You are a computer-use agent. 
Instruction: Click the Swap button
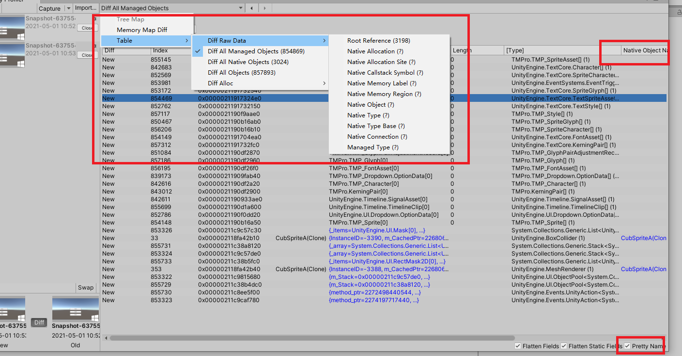86,287
